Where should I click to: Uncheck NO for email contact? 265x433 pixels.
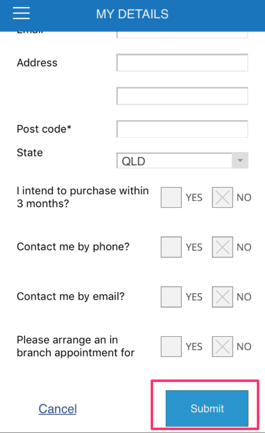coord(222,297)
